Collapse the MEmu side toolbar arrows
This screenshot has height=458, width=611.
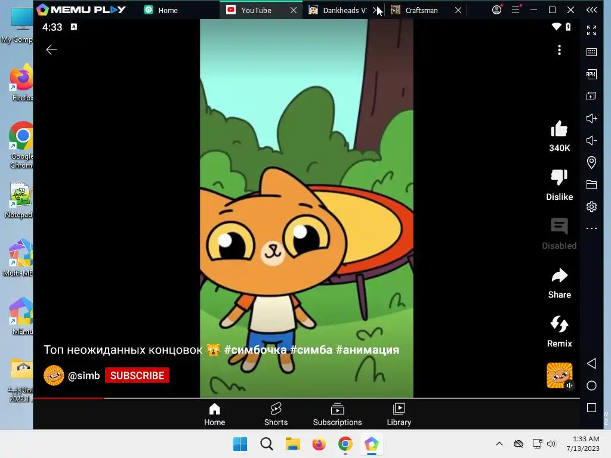tap(591, 10)
